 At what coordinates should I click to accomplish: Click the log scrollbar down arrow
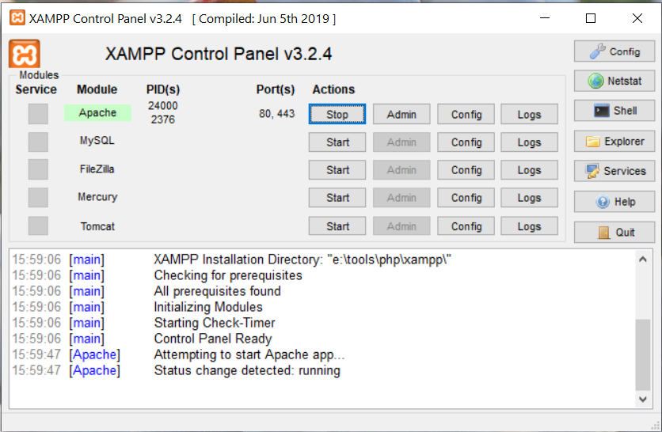coord(642,399)
